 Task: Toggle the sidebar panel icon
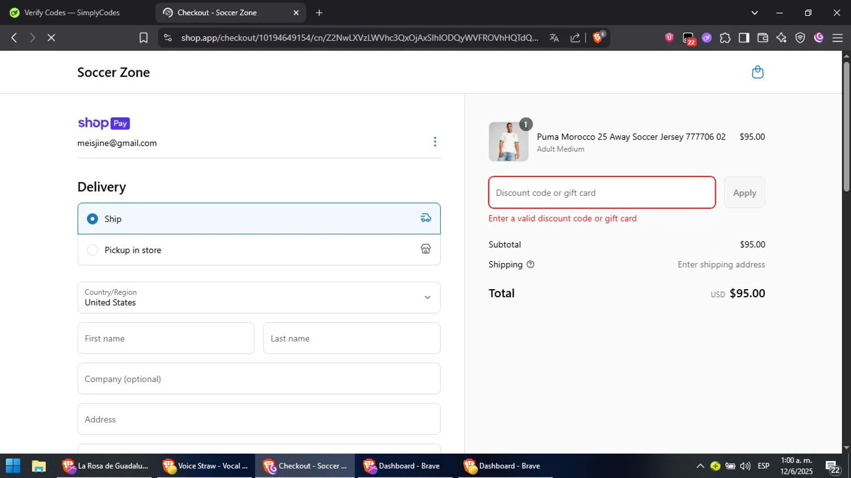point(744,37)
